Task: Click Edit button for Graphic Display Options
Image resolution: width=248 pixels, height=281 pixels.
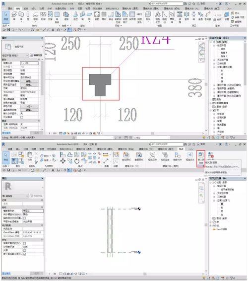Action: (29, 85)
